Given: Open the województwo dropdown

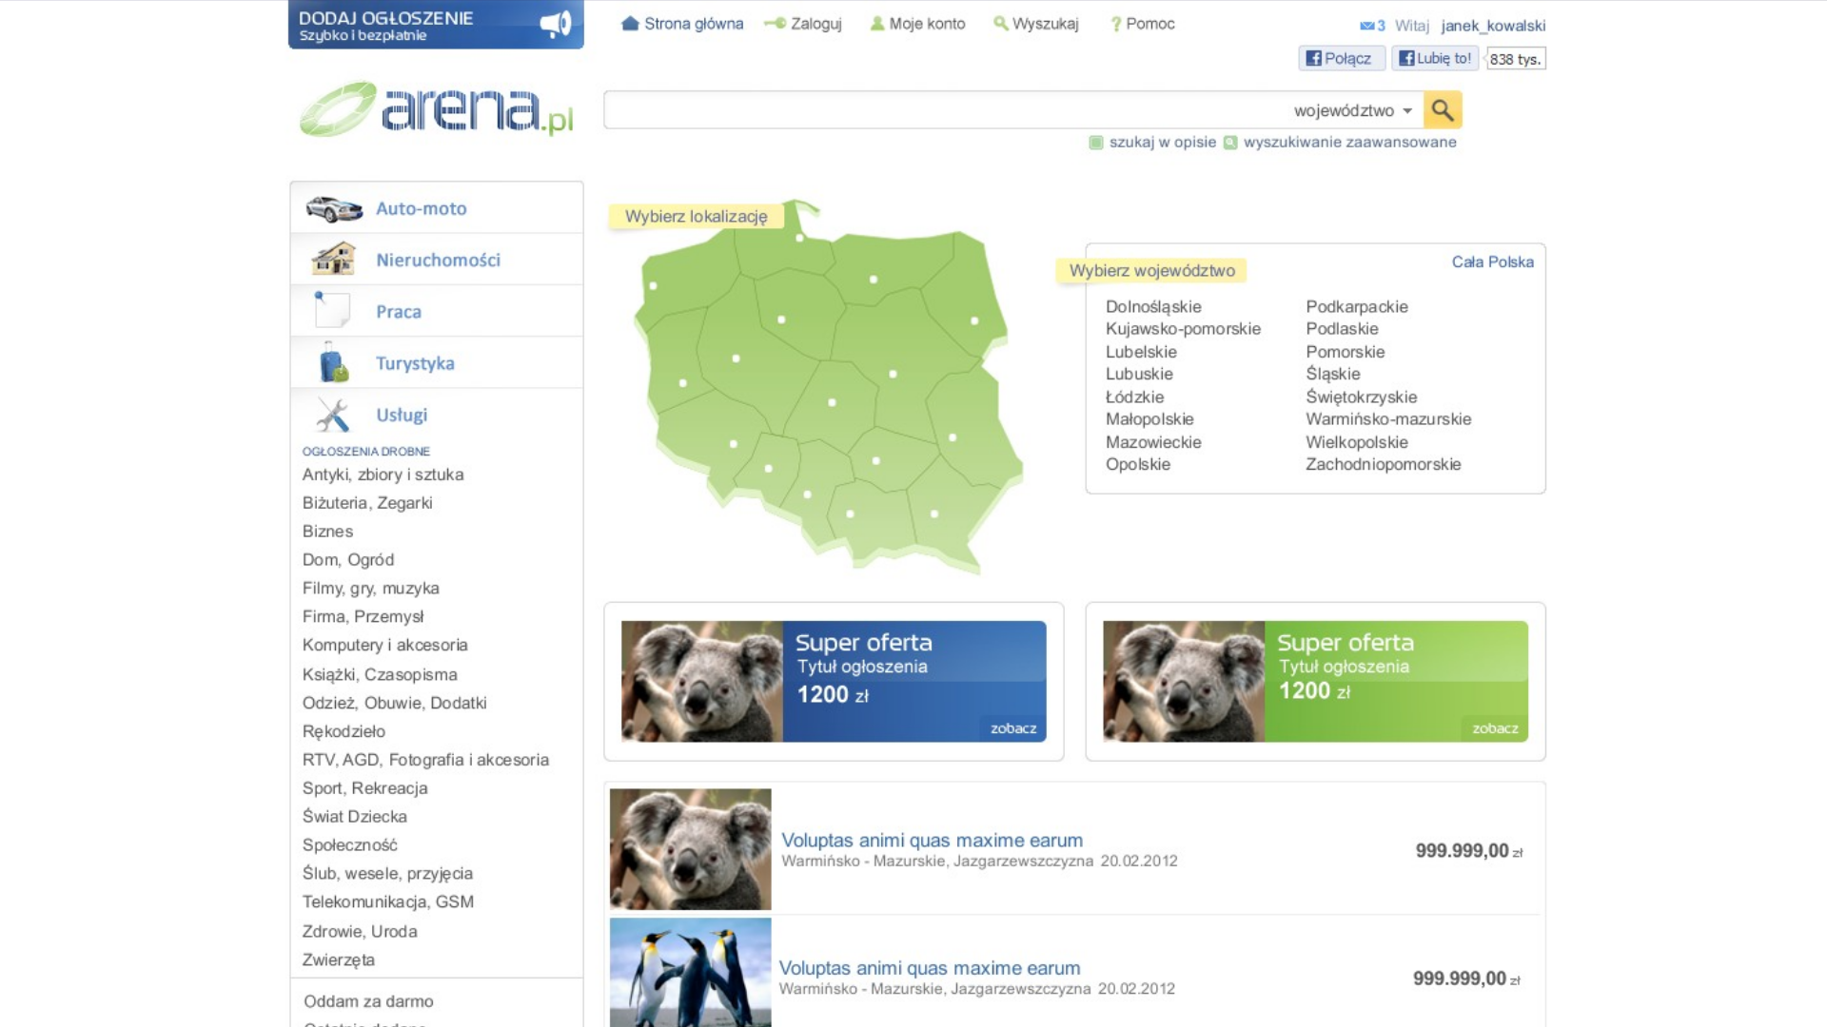Looking at the screenshot, I should pos(1352,111).
